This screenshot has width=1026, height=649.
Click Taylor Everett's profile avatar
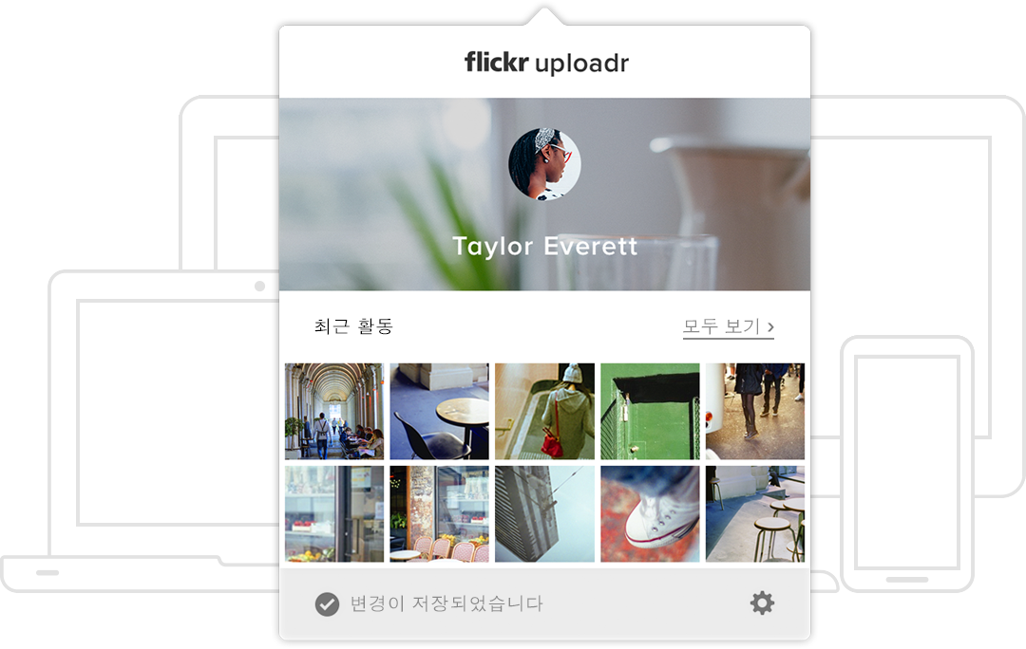pyautogui.click(x=544, y=164)
